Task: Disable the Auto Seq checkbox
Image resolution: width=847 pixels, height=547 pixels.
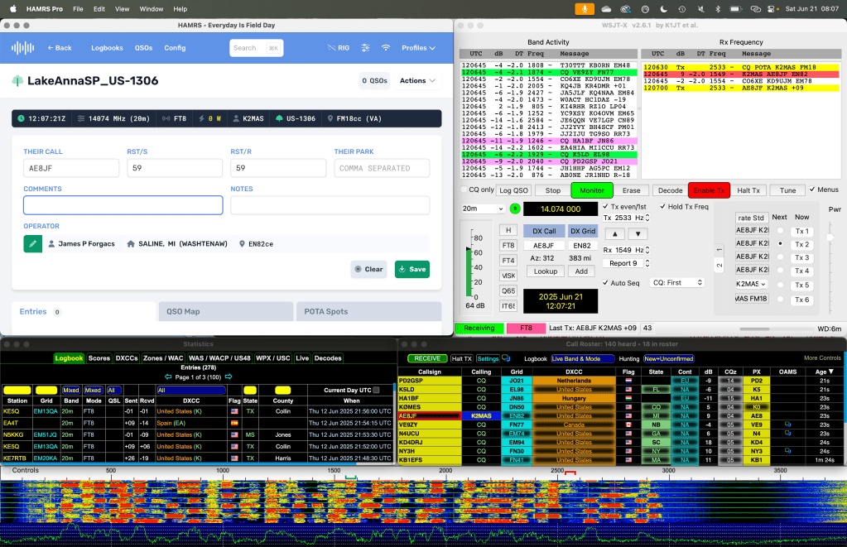Action: [x=604, y=282]
